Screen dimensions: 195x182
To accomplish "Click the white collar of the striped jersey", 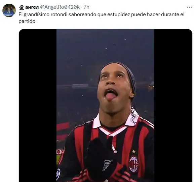I will pos(115,123).
